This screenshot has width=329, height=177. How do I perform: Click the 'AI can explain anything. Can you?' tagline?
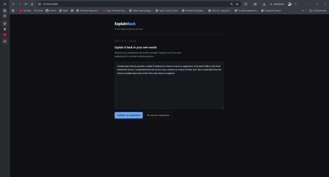click(x=129, y=29)
